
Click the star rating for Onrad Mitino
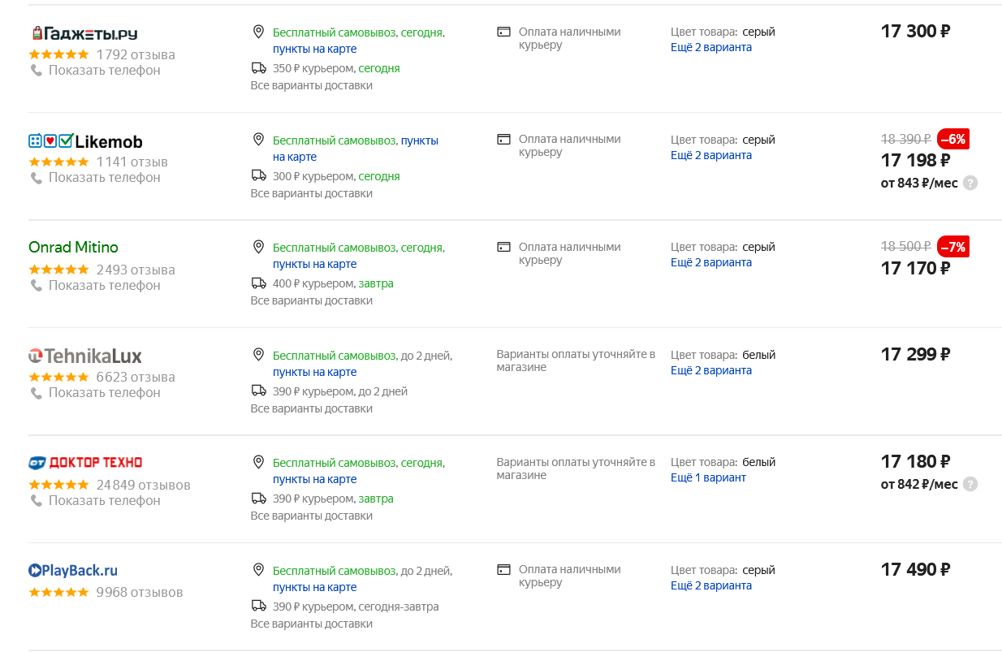[x=58, y=270]
